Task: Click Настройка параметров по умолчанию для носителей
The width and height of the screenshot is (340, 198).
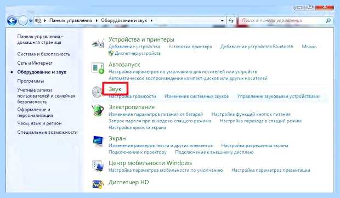Action: [183, 71]
